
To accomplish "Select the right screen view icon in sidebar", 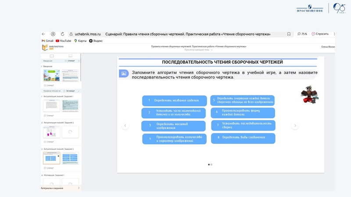I will pyautogui.click(x=70, y=56).
